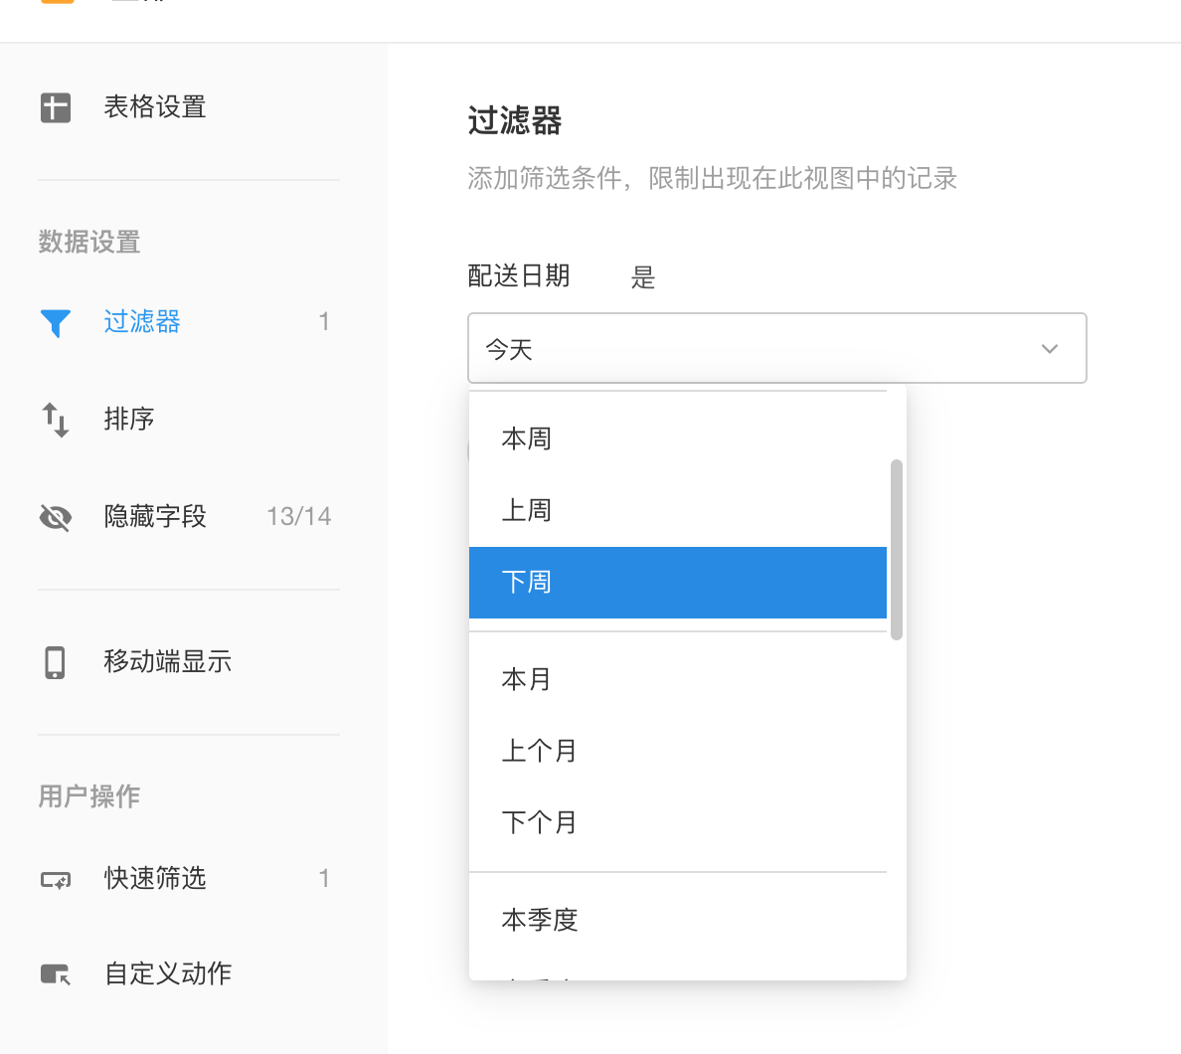The image size is (1181, 1054).
Task: Click the blue 过滤器 funnel icon
Action: [x=58, y=321]
